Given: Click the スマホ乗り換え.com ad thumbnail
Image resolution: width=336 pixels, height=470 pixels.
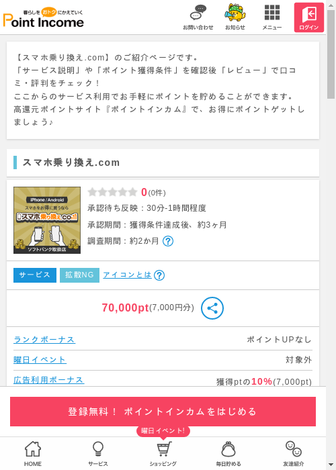Looking at the screenshot, I should pos(47,220).
